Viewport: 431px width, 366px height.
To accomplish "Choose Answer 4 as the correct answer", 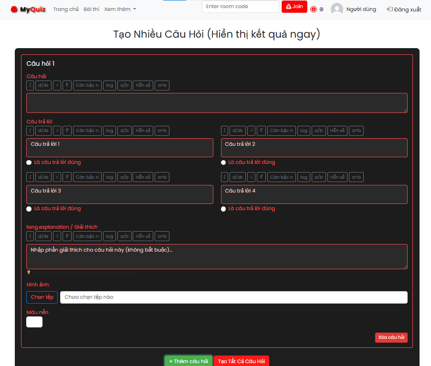I will pos(223,209).
